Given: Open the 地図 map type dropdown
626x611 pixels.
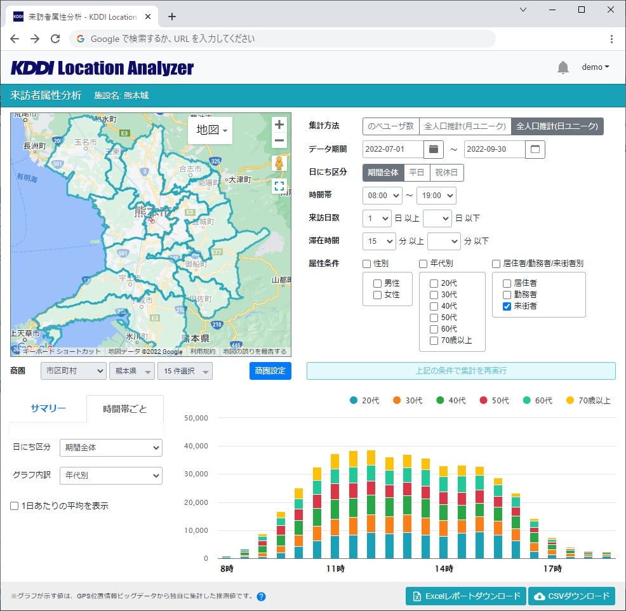Looking at the screenshot, I should 211,130.
